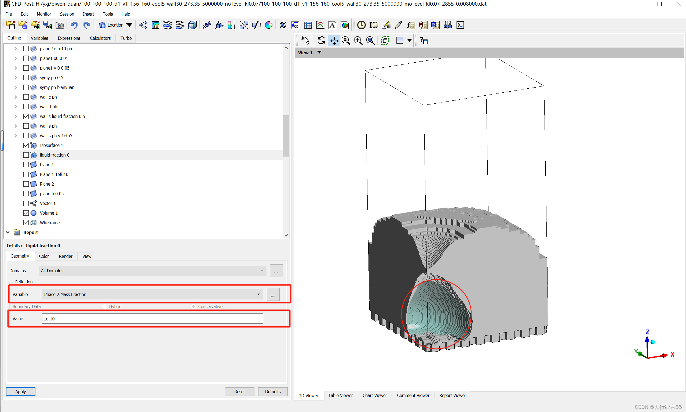Insert a Streamline via toolbar icon
Image resolution: width=686 pixels, height=412 pixels.
[167, 25]
